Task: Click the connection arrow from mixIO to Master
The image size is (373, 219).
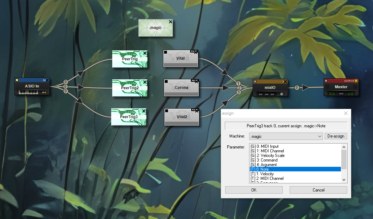Action: (x=305, y=87)
